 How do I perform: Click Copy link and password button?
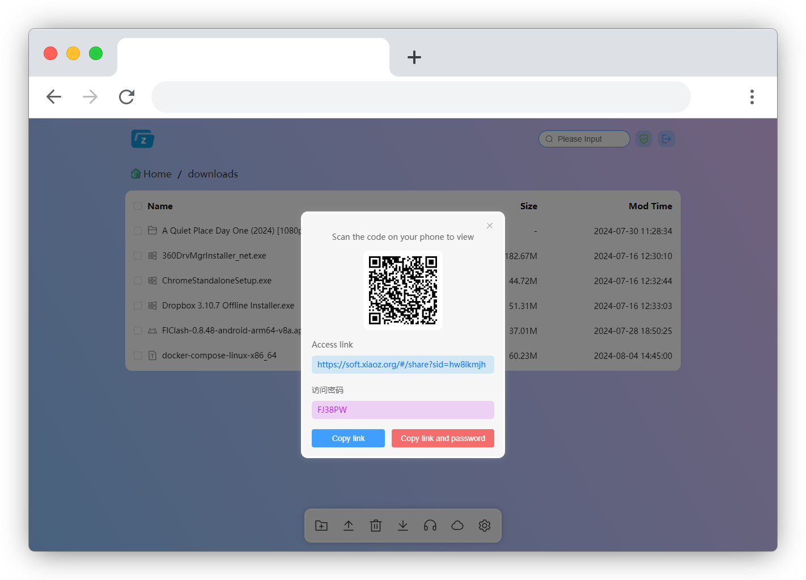(x=443, y=438)
